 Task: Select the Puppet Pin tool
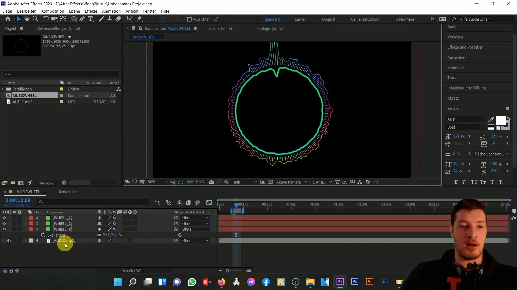139,19
